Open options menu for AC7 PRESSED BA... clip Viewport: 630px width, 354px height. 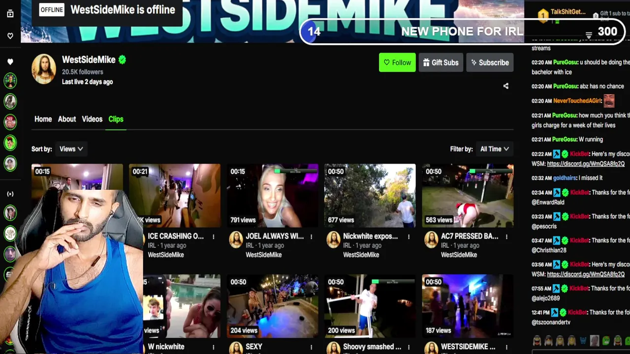506,236
